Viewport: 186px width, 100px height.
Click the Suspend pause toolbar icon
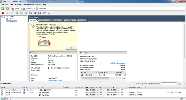pos(7,13)
